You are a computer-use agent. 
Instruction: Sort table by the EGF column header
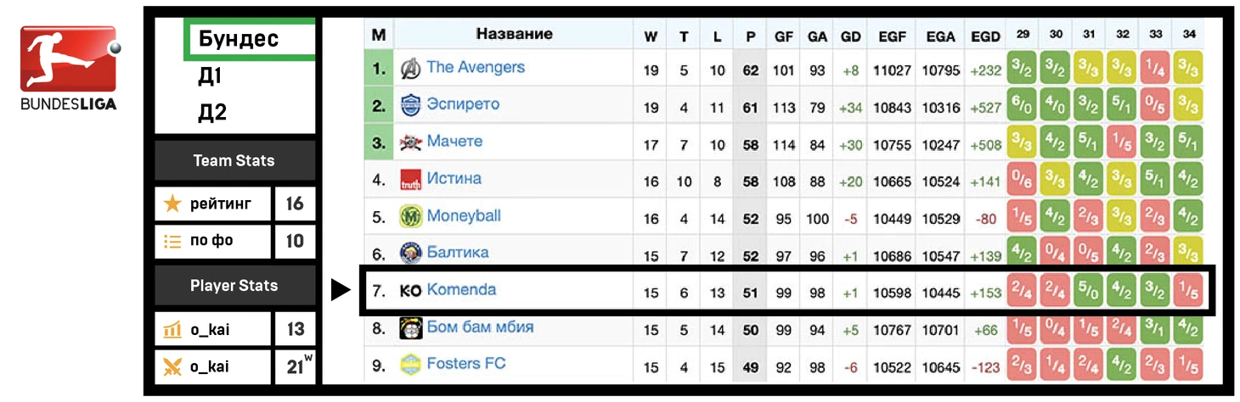892,36
